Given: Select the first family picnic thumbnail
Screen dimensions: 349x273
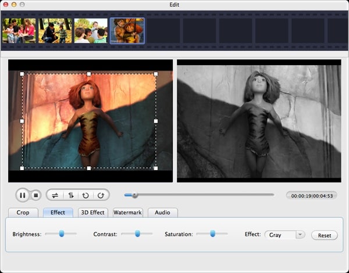Looking at the screenshot, I should 19,31.
